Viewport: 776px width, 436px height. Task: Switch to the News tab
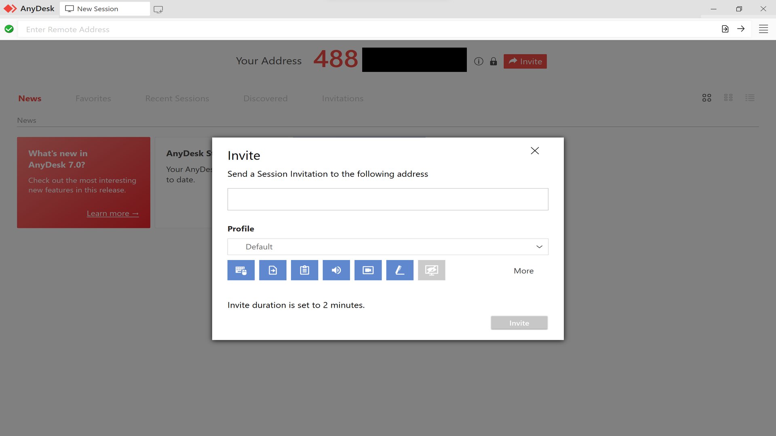pos(30,99)
